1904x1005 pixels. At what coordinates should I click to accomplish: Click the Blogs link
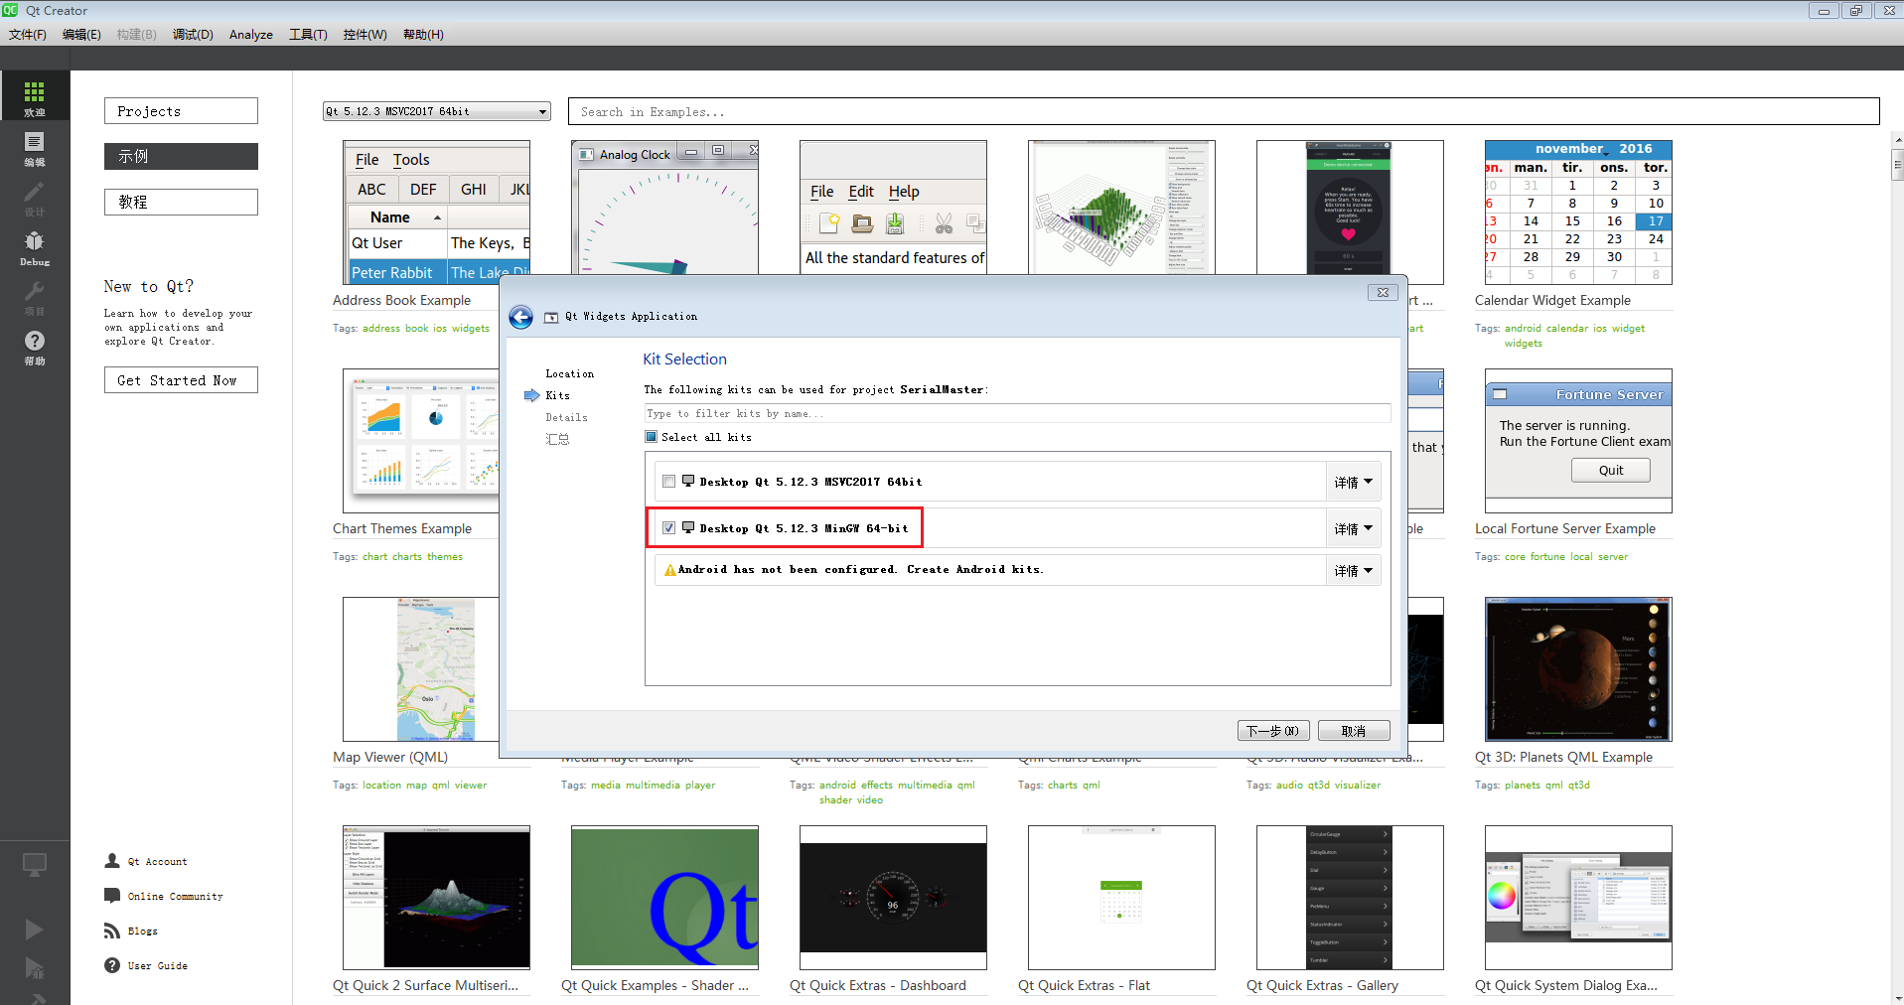click(142, 931)
